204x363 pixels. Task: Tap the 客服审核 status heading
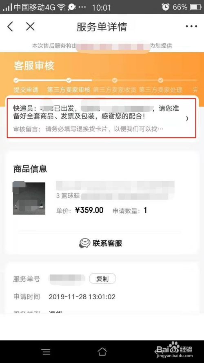click(34, 66)
